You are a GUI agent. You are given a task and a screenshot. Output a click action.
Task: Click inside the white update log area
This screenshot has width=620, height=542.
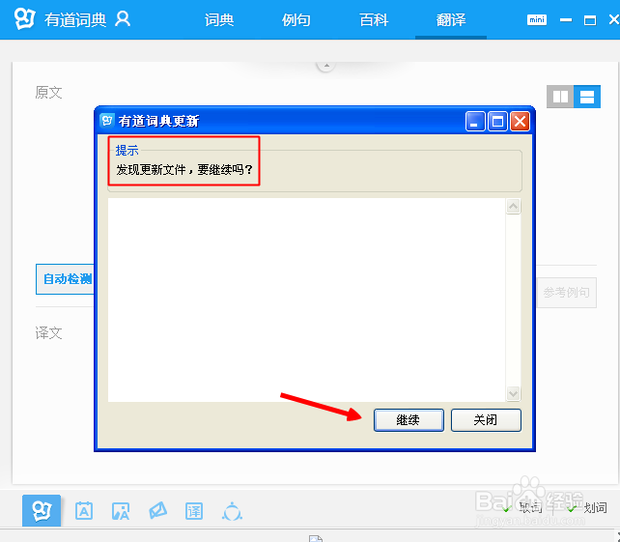pos(307,300)
